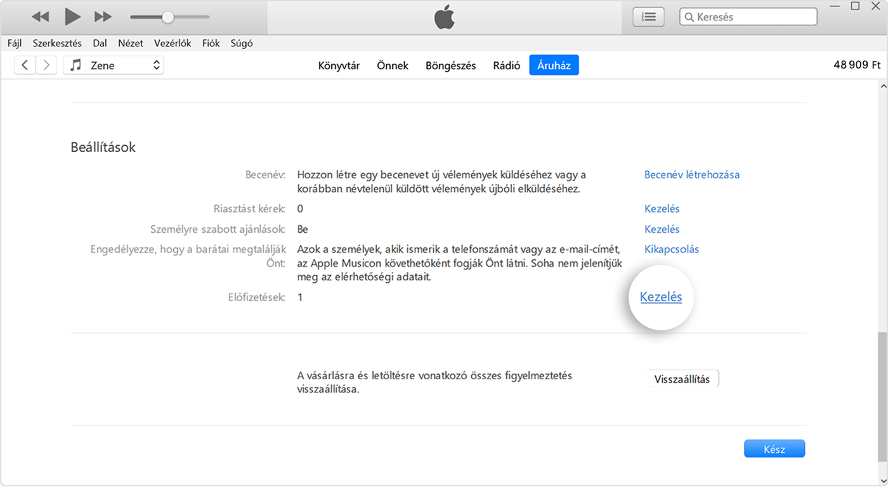The height and width of the screenshot is (487, 888).
Task: Adjust the volume slider
Action: click(167, 16)
